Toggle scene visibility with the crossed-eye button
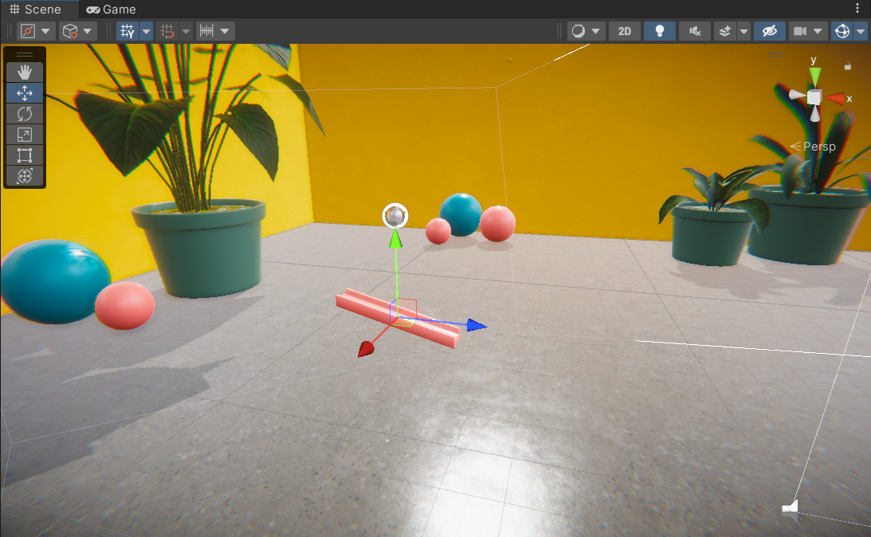 [768, 31]
